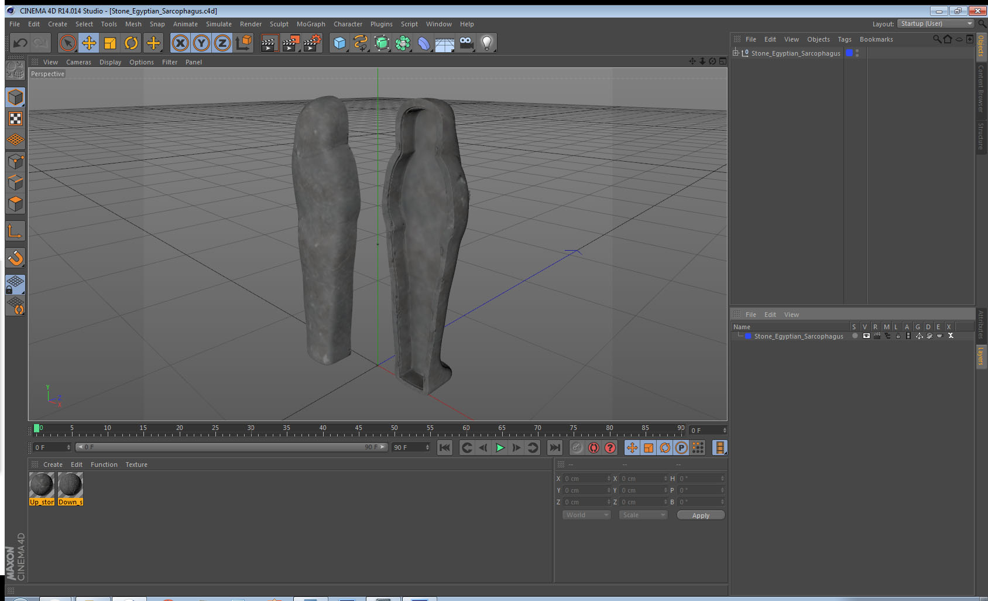
Task: Add a Camera object icon
Action: 466,43
